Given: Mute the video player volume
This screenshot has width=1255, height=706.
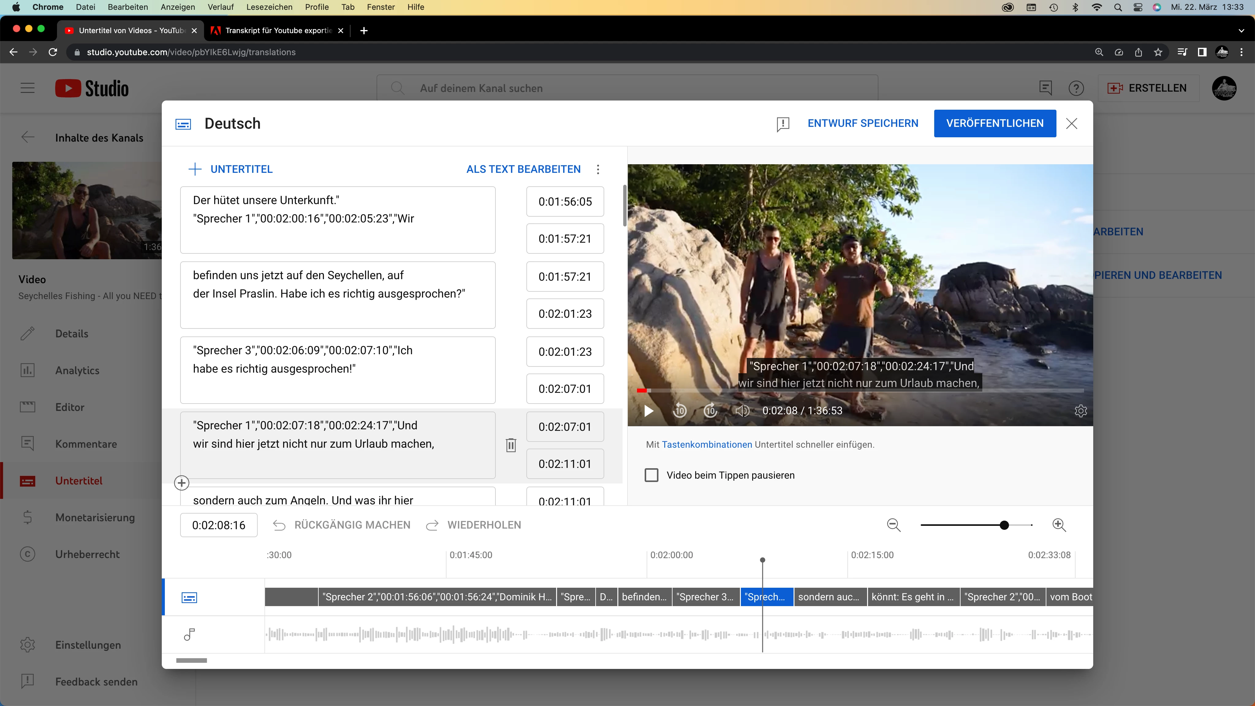Looking at the screenshot, I should pos(742,411).
